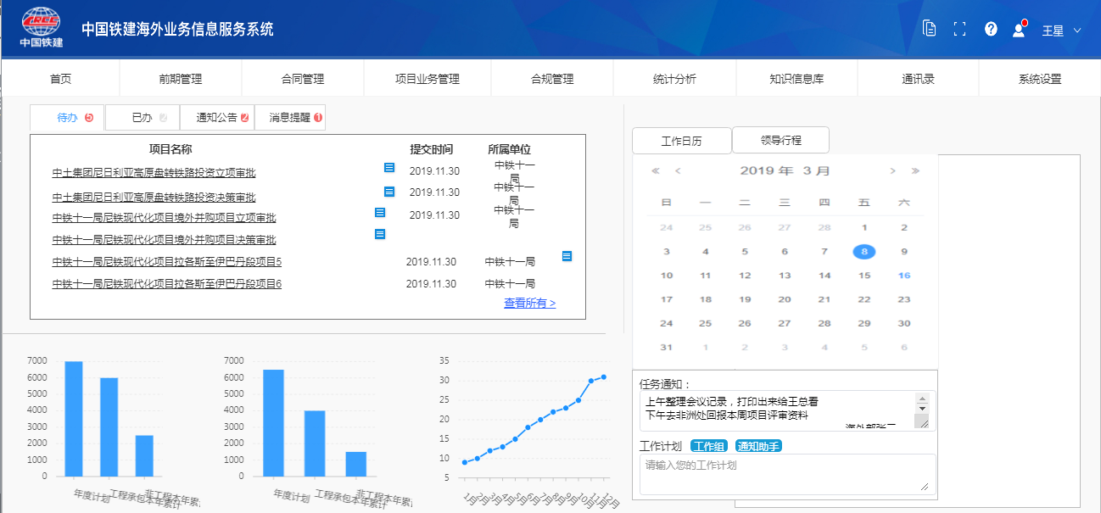This screenshot has width=1101, height=513.
Task: Select the highlighted date 8 on calendar
Action: coord(863,252)
